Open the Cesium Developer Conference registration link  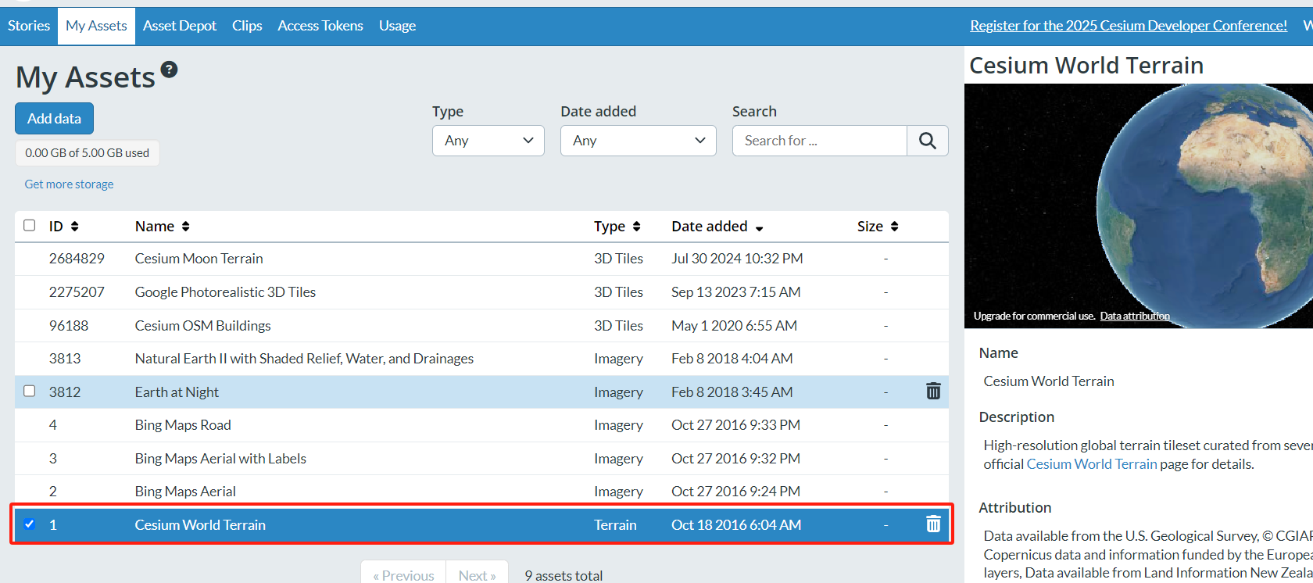pyautogui.click(x=1129, y=26)
